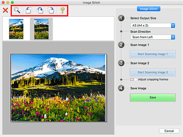The height and width of the screenshot is (137, 183).
Task: Rotate the image left 90 degrees
Action: click(x=29, y=10)
